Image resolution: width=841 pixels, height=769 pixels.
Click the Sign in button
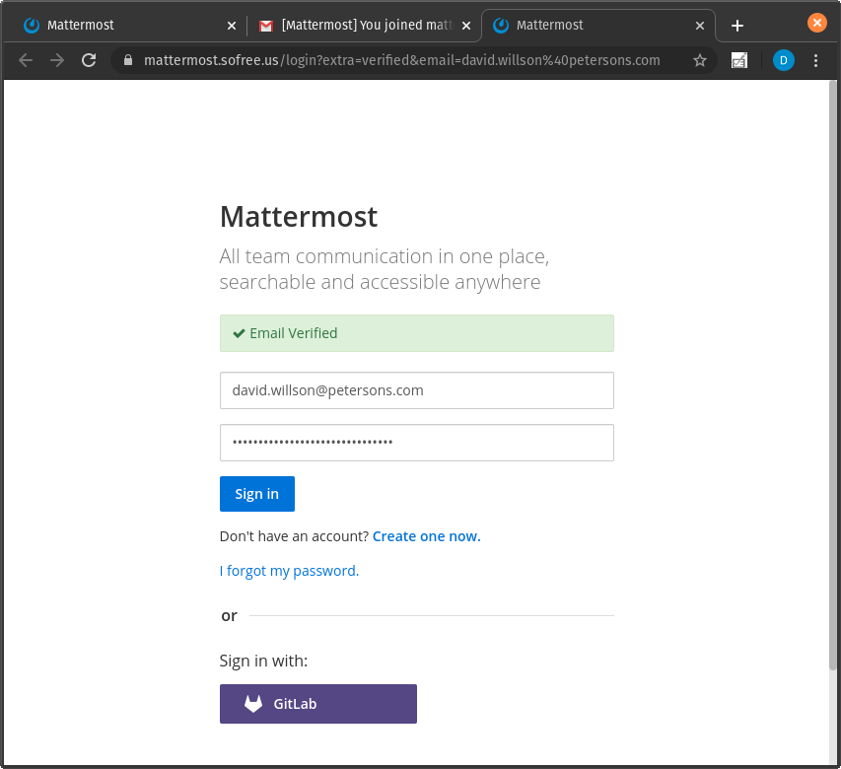[x=257, y=494]
